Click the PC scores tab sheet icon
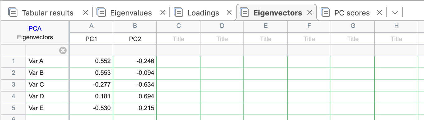 point(325,13)
